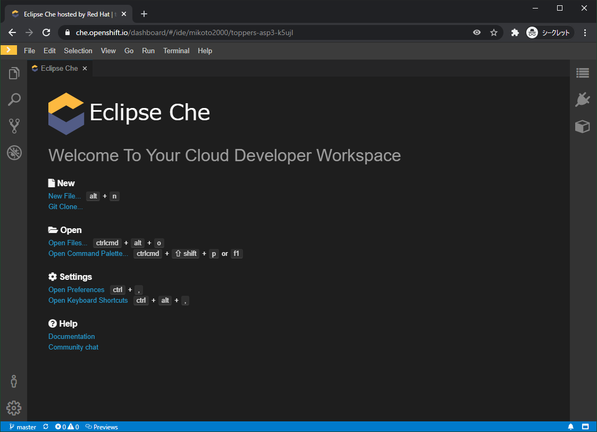Click the site lock icon in address bar
The image size is (597, 432).
(x=68, y=33)
